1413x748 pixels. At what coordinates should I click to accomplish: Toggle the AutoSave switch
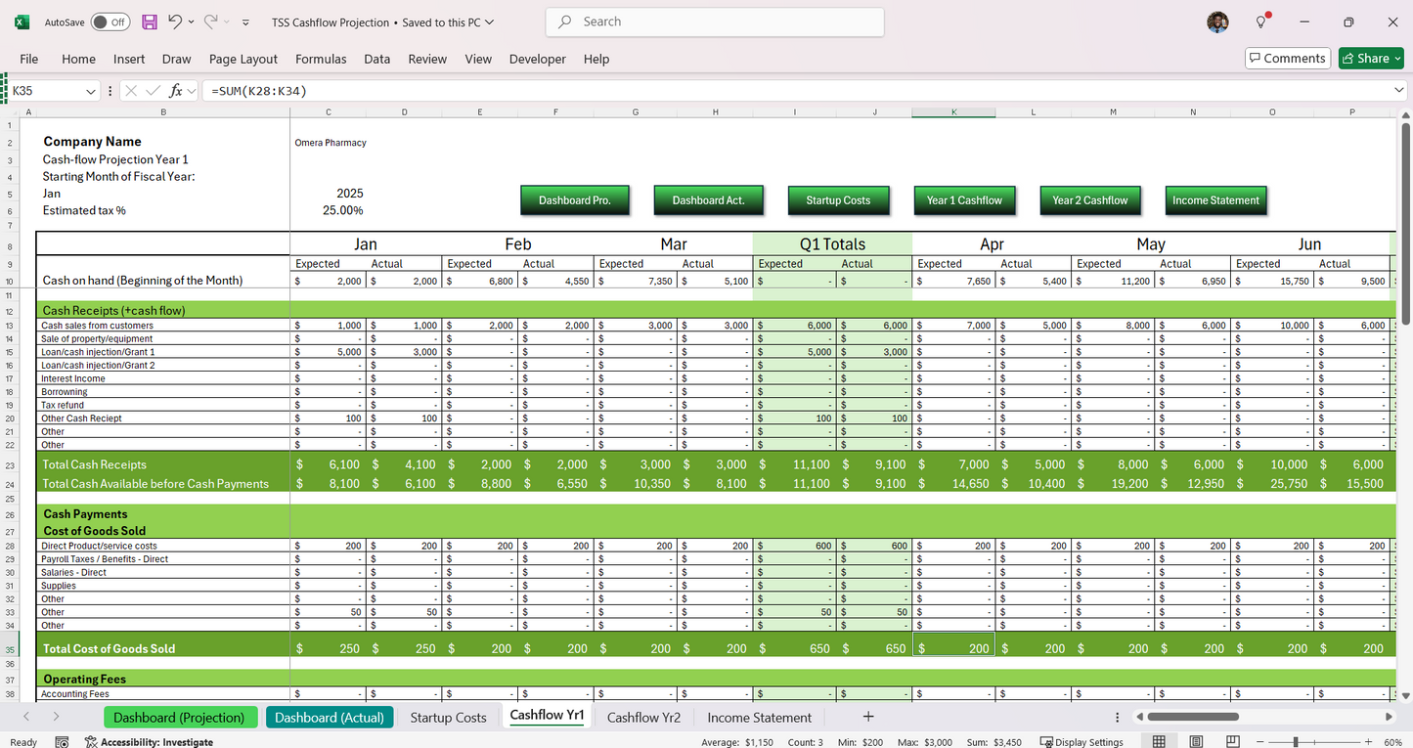coord(110,22)
